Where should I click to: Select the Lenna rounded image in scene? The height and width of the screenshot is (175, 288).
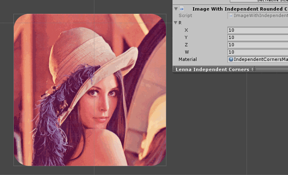point(90,90)
